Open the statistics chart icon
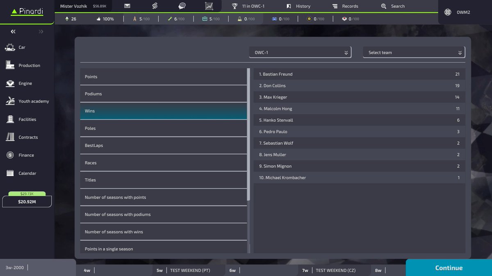Image resolution: width=492 pixels, height=276 pixels. (209, 6)
